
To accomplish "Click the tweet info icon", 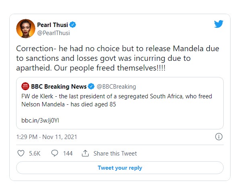I will point(219,137).
